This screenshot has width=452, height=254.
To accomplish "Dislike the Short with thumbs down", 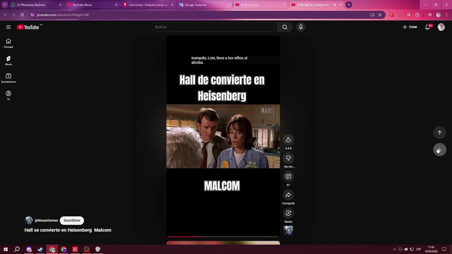I will click(x=288, y=158).
